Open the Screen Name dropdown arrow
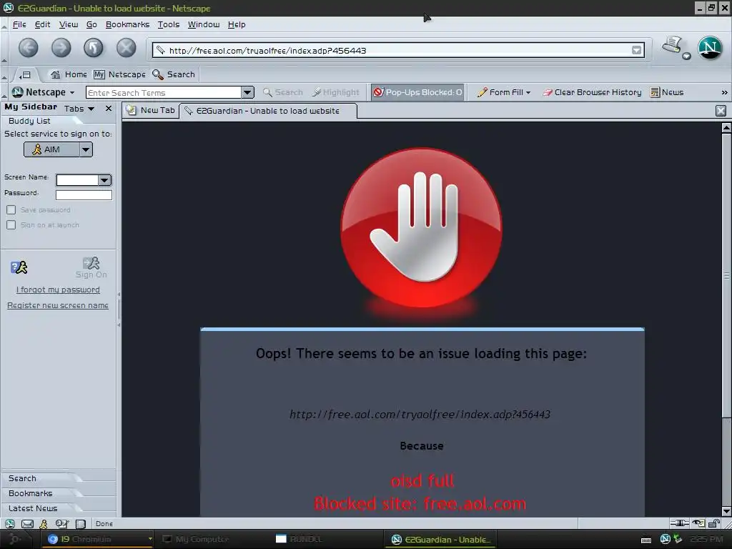Viewport: 732px width, 549px height. 104,180
